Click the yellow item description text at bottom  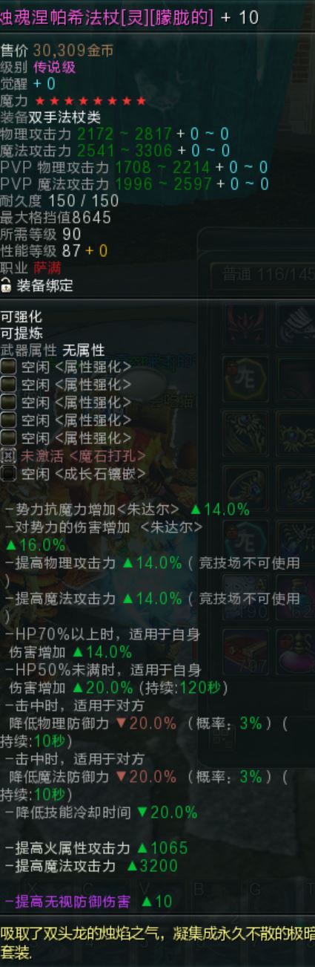coord(157,943)
